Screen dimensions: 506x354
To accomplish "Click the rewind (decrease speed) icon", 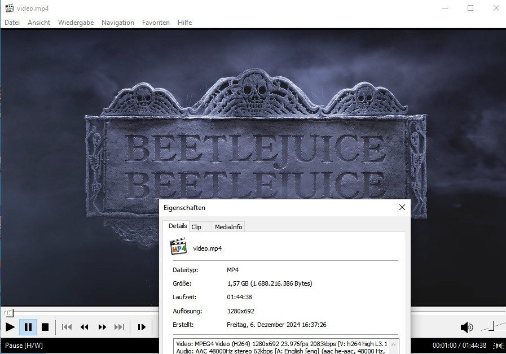I will tap(84, 327).
